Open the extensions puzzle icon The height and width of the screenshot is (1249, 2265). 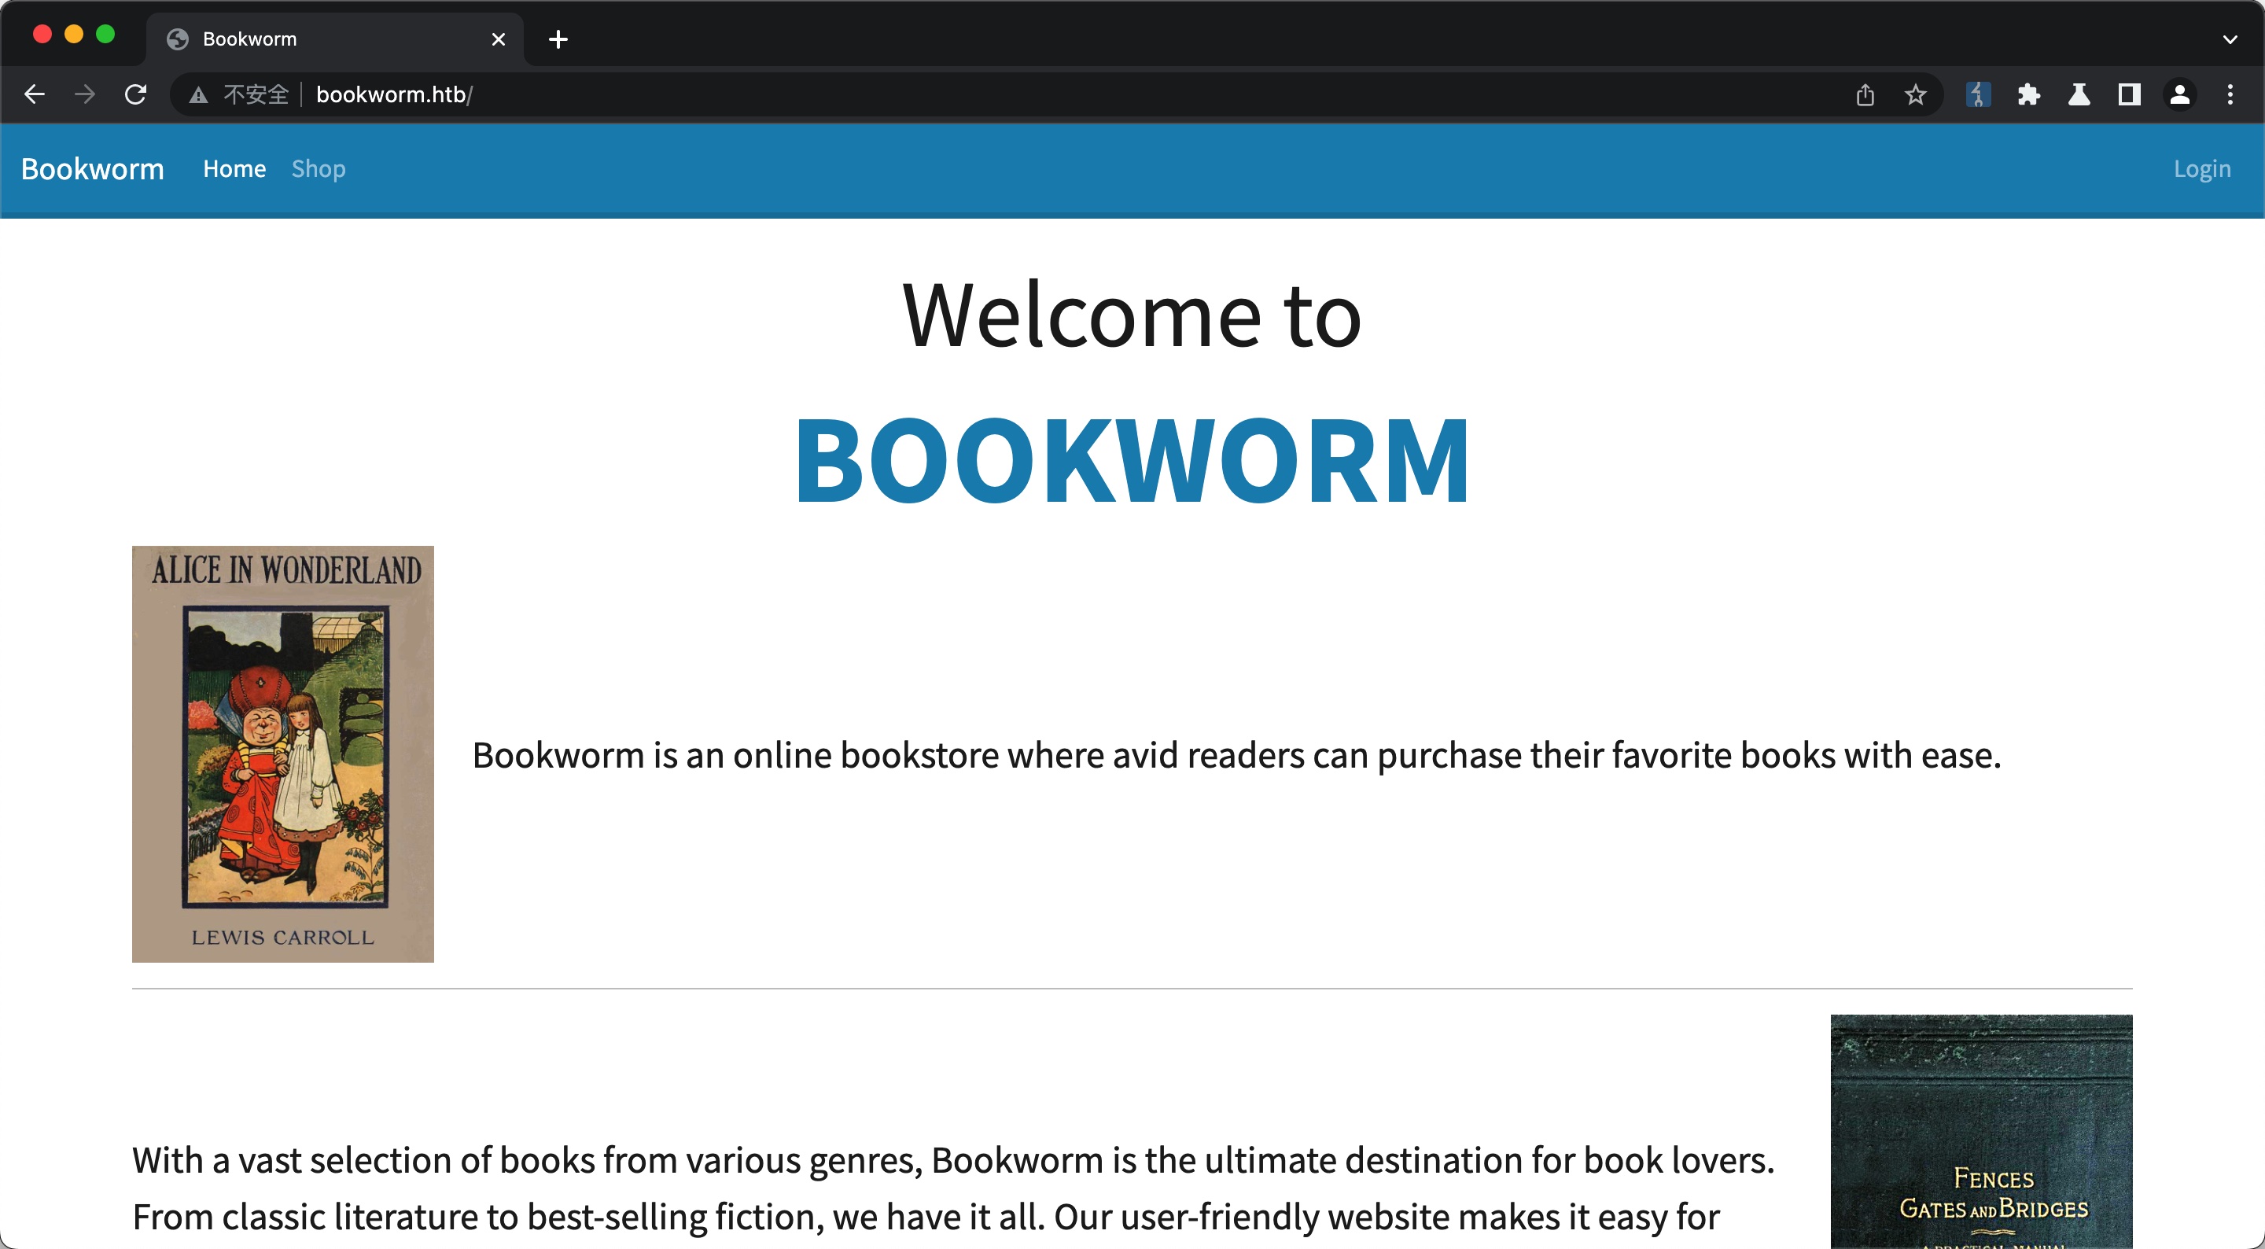(x=2028, y=94)
